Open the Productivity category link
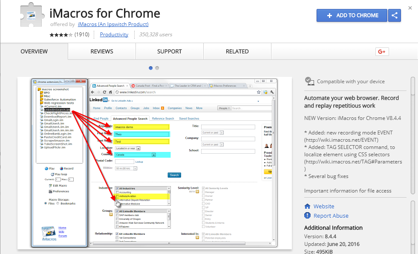The width and height of the screenshot is (418, 254). pos(114,35)
